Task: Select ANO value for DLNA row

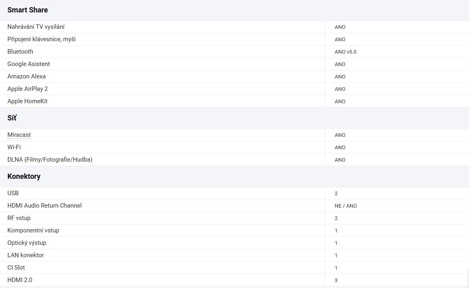Action: (340, 160)
